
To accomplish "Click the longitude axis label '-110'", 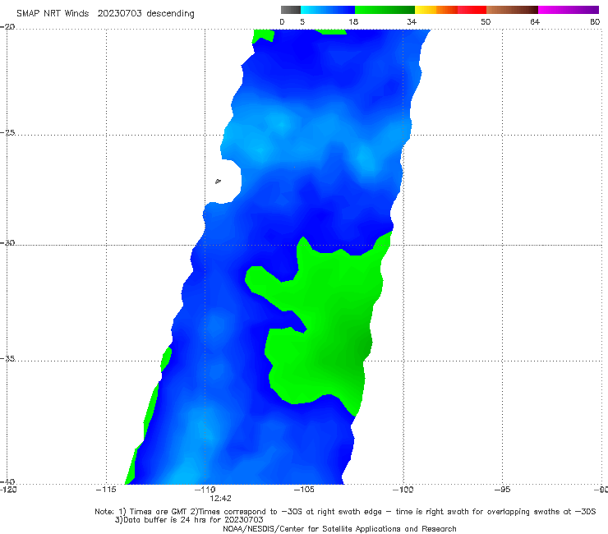I will [205, 490].
